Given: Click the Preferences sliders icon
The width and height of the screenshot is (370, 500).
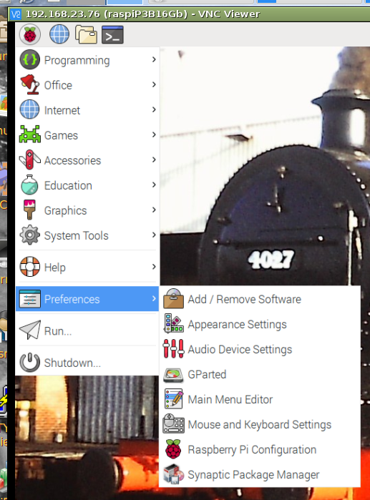Looking at the screenshot, I should tap(29, 299).
